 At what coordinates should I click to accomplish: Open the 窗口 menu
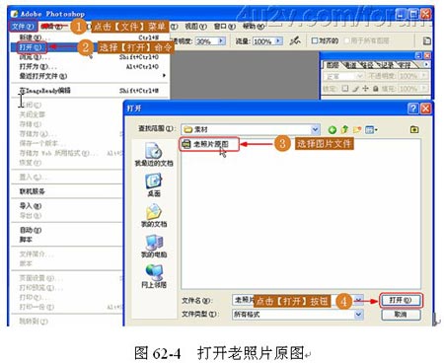(x=225, y=27)
